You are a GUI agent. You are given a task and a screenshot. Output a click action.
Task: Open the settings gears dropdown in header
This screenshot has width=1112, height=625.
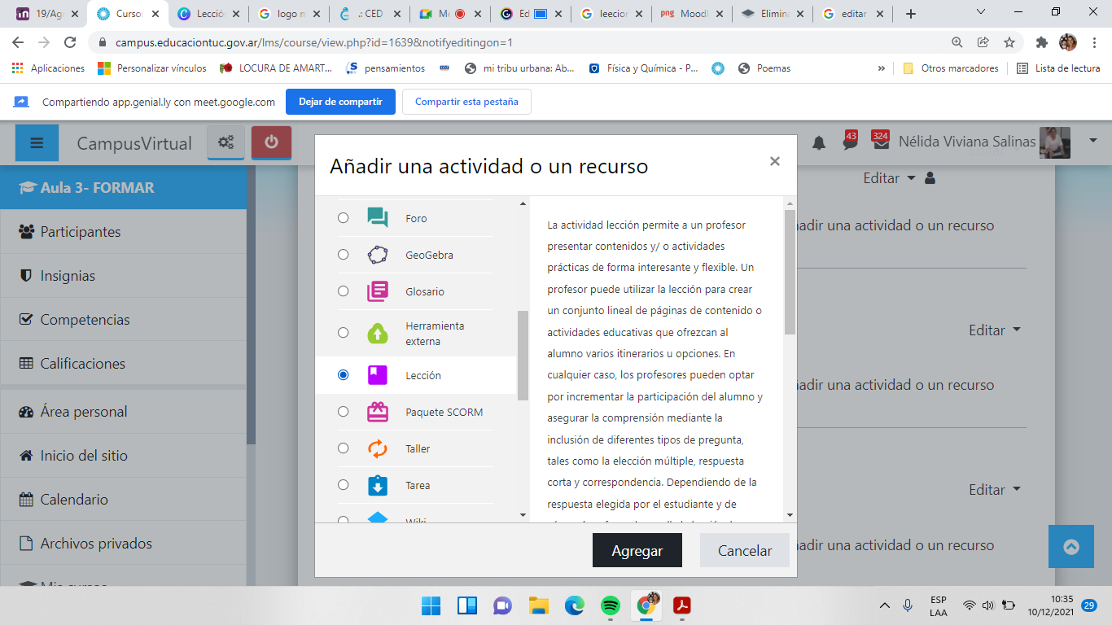pyautogui.click(x=225, y=142)
